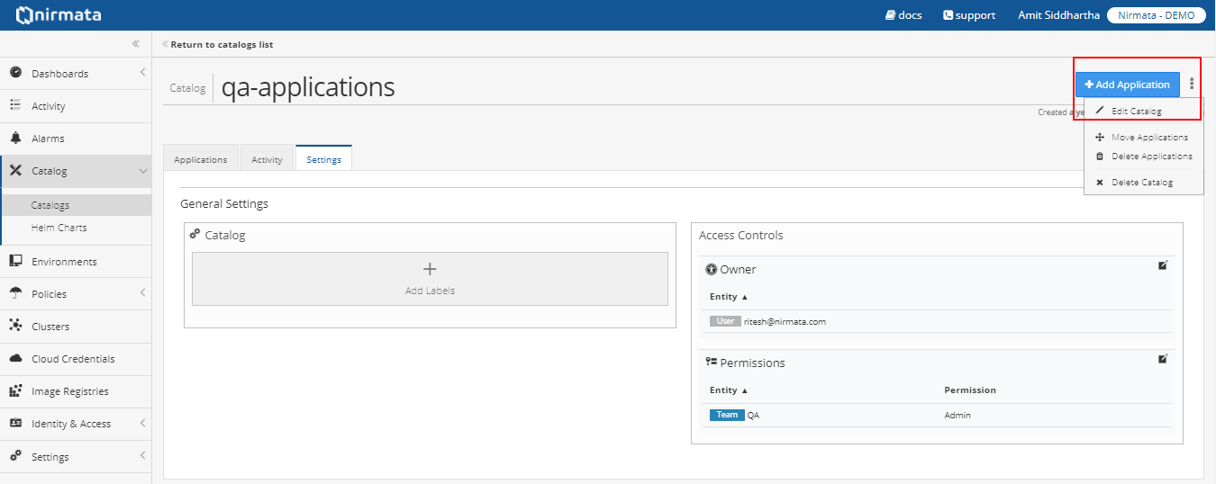Edit the Permissions access control

tap(1163, 359)
